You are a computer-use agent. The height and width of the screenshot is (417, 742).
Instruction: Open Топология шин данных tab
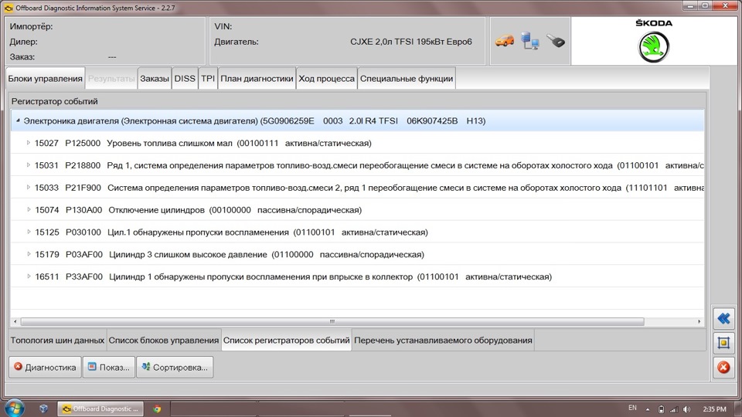57,340
